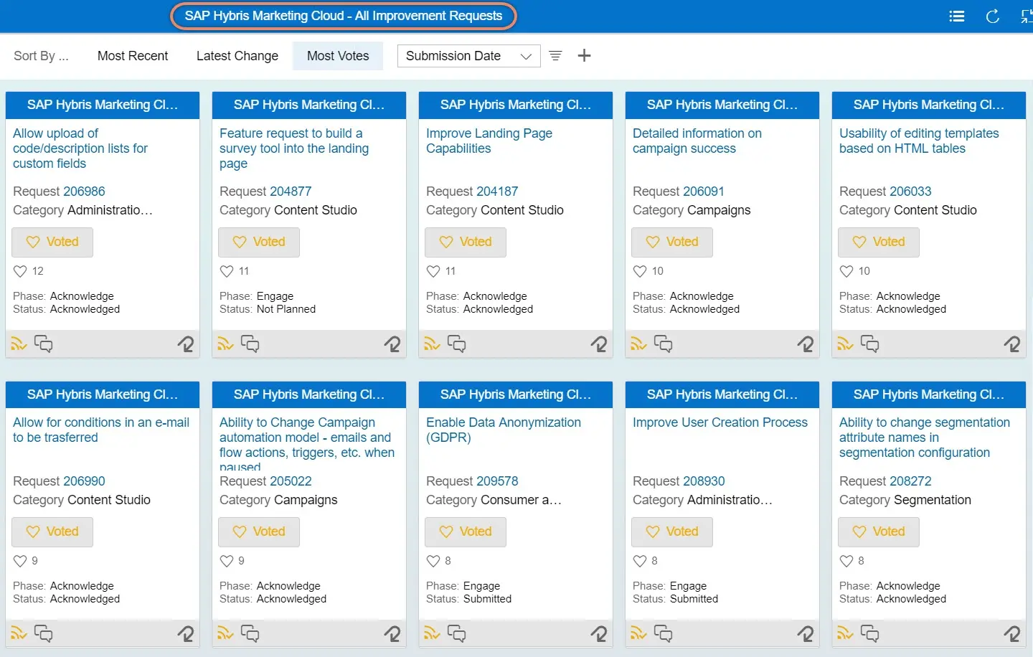Subscribe to feed for request 206091
The height and width of the screenshot is (657, 1033).
coord(638,344)
